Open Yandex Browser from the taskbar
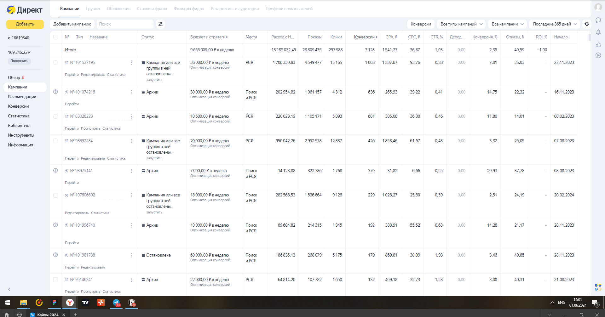Image resolution: width=605 pixels, height=317 pixels. pyautogui.click(x=70, y=303)
